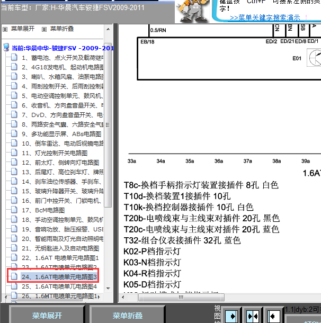
Task: Click the tree panel horizontal scroll left arrow
Action: point(6,297)
